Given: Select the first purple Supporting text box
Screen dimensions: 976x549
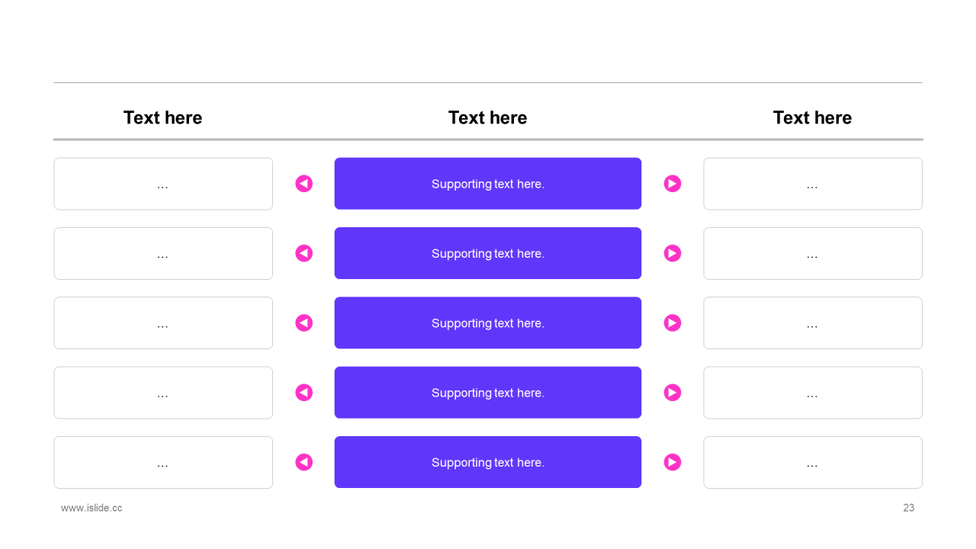Looking at the screenshot, I should (488, 184).
